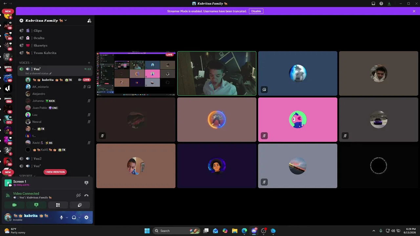Image resolution: width=420 pixels, height=236 pixels.
Task: Join the Oculto voice channel
Action: [55, 38]
